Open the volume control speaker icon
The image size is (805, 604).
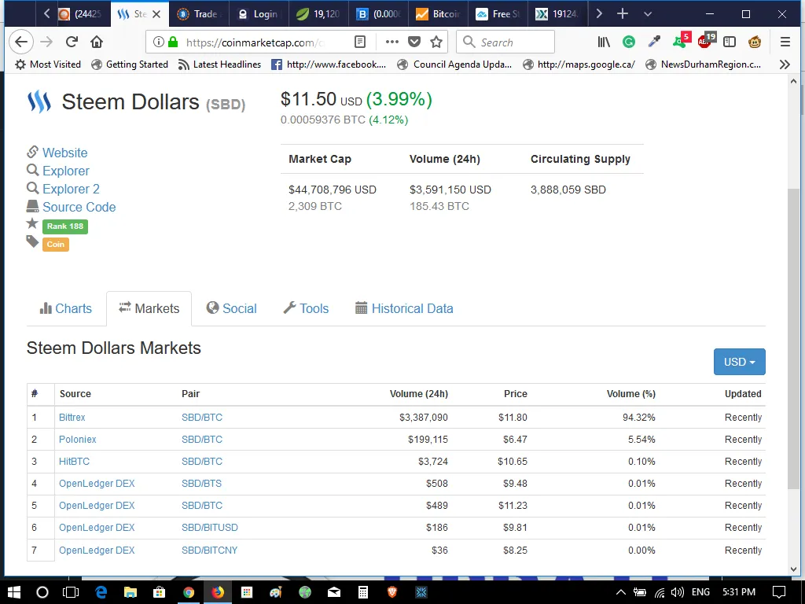[677, 592]
